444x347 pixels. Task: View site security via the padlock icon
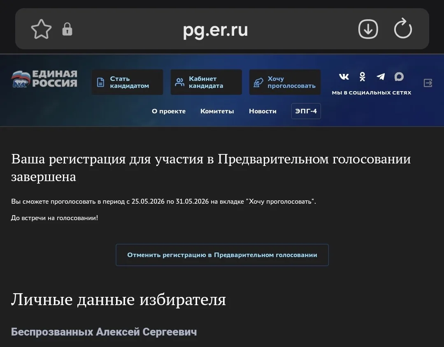tap(67, 29)
